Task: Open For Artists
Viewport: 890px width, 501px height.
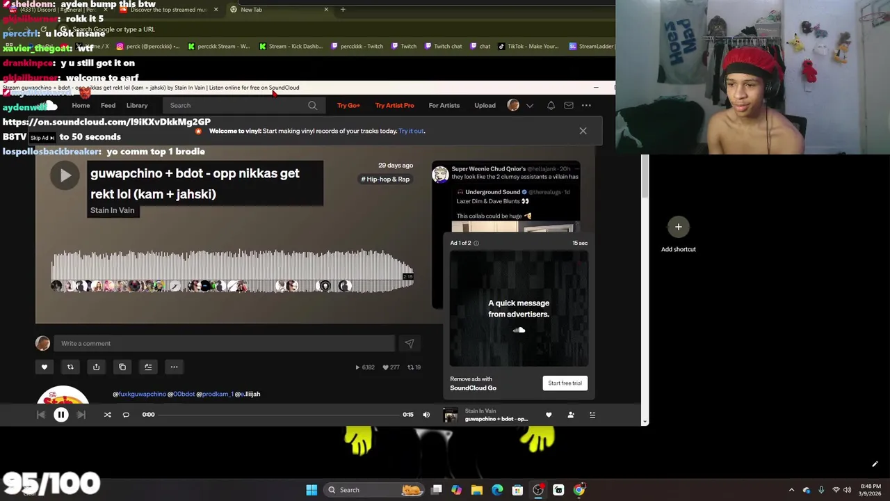Action: 444,106
